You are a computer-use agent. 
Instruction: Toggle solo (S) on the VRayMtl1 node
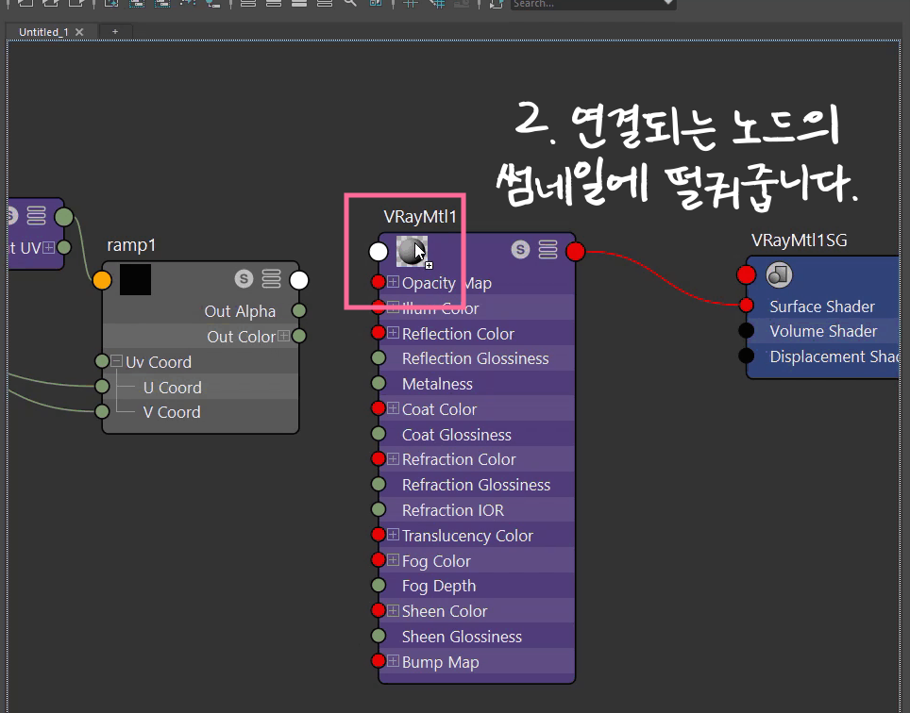click(520, 250)
